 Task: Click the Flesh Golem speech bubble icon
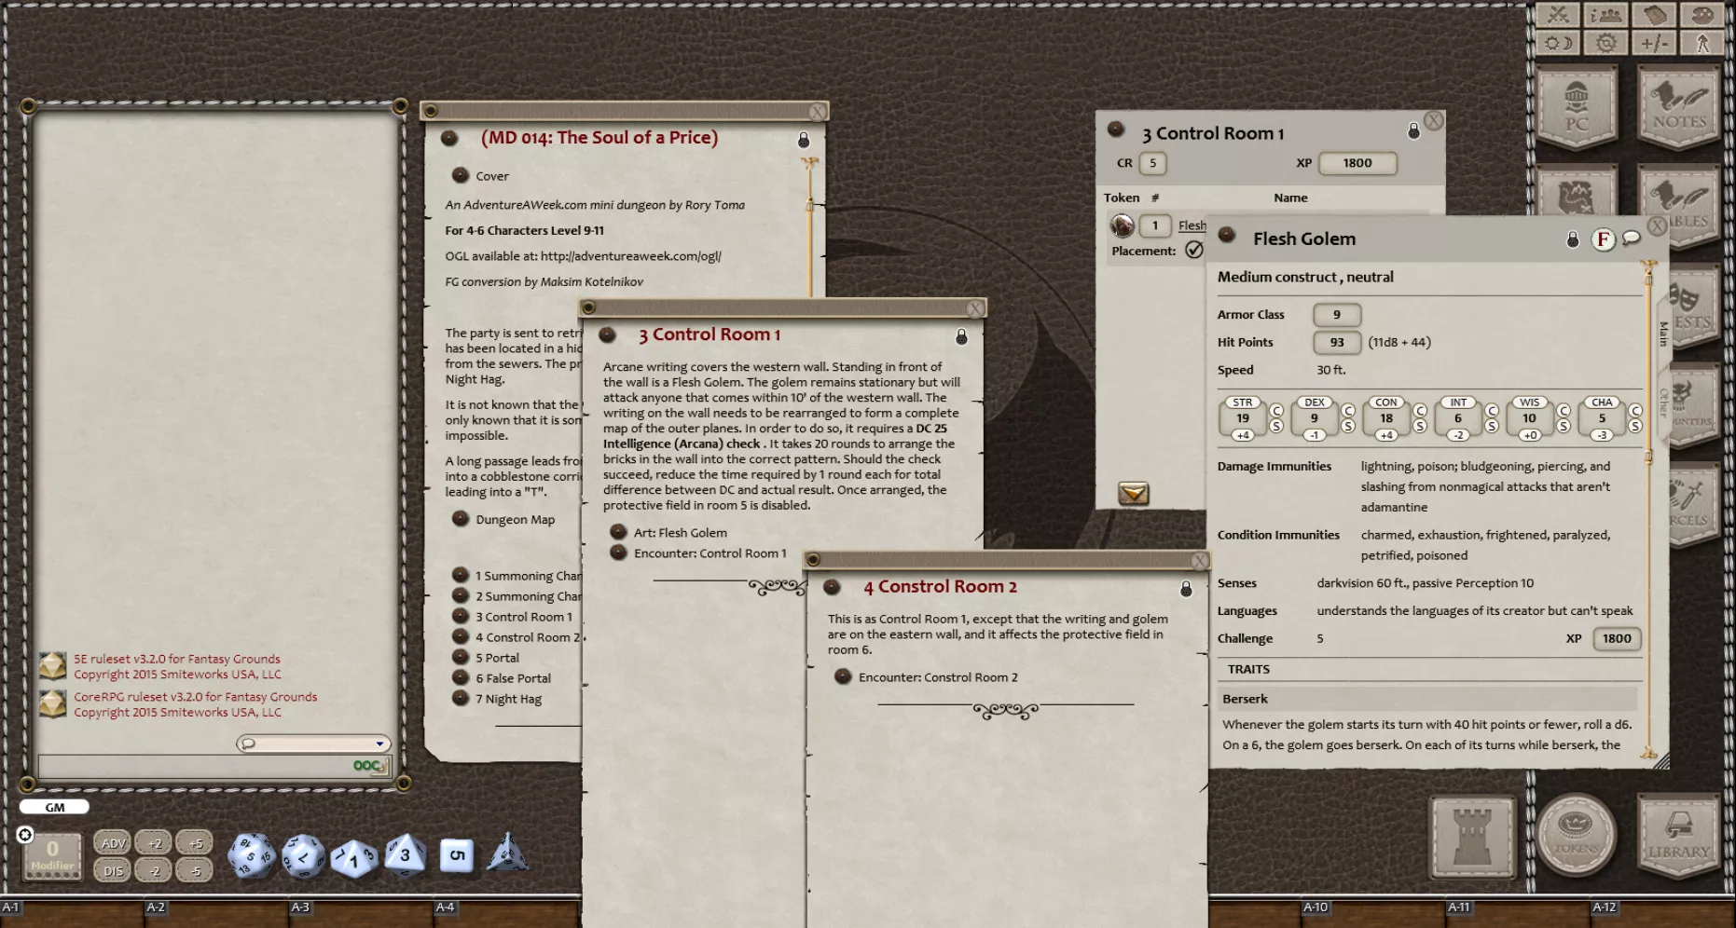click(1631, 239)
